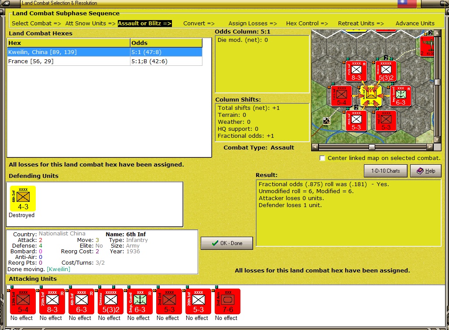Screen dimensions: 449x330
Task: Click the yellow defending counter on map
Action: coord(371,96)
